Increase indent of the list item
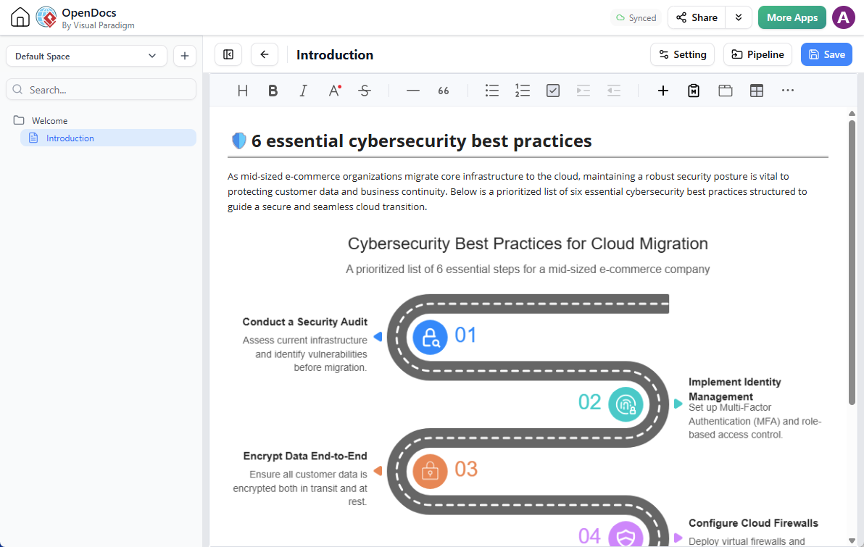Viewport: 864px width, 547px height. 583,91
